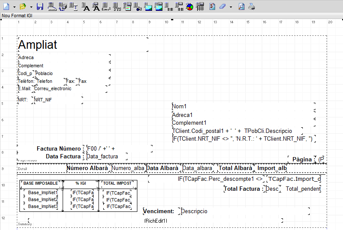Select the 'Numero_alba' field
This screenshot has width=343, height=230.
[128, 168]
